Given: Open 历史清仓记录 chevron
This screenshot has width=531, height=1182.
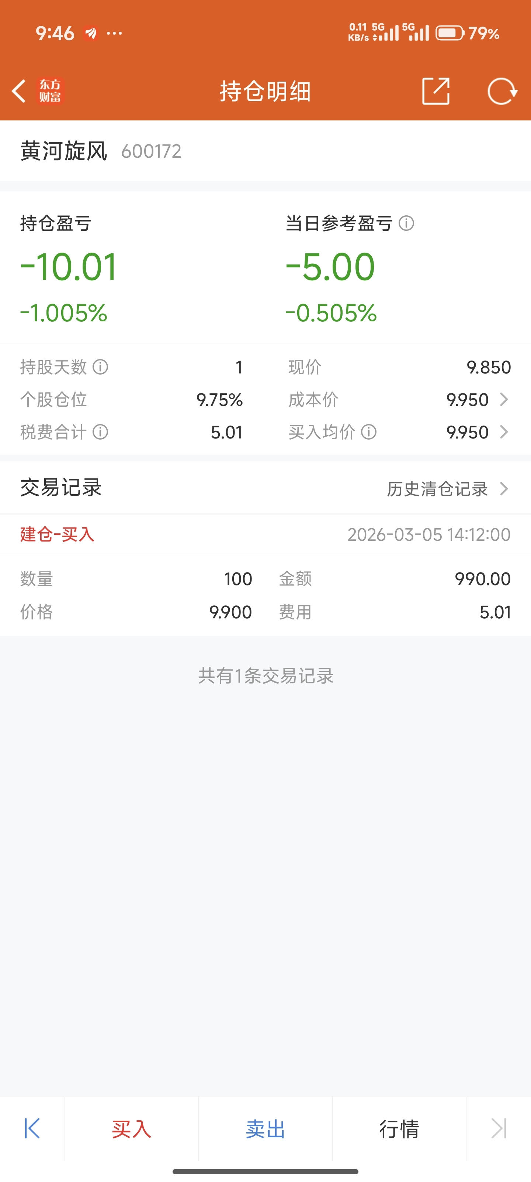Looking at the screenshot, I should 504,489.
